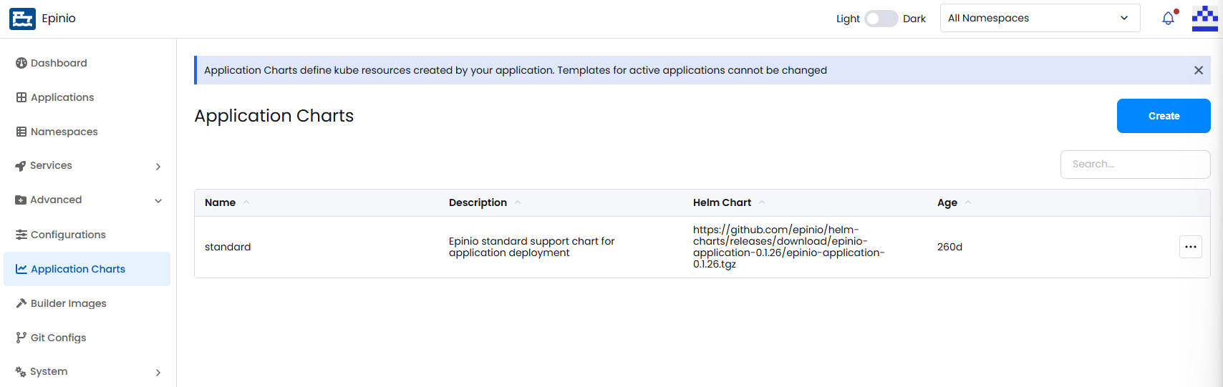Click the 'standard' chart name cell

228,247
